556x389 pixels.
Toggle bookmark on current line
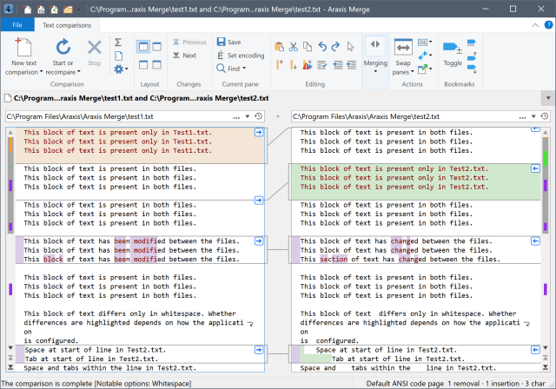(452, 52)
